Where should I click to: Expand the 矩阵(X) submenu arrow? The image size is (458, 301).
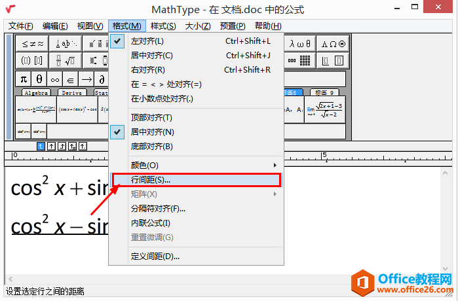275,194
